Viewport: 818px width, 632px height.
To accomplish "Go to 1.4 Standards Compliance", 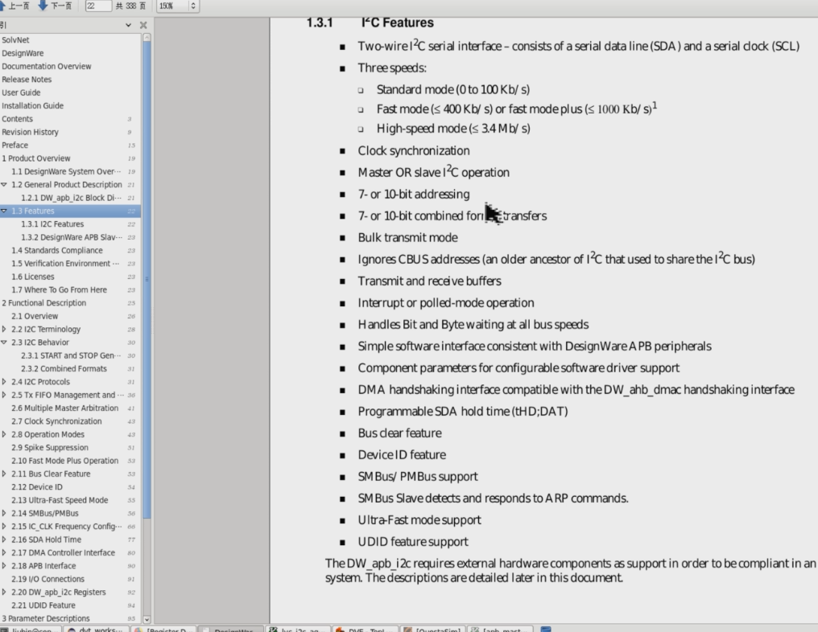I will coord(57,250).
